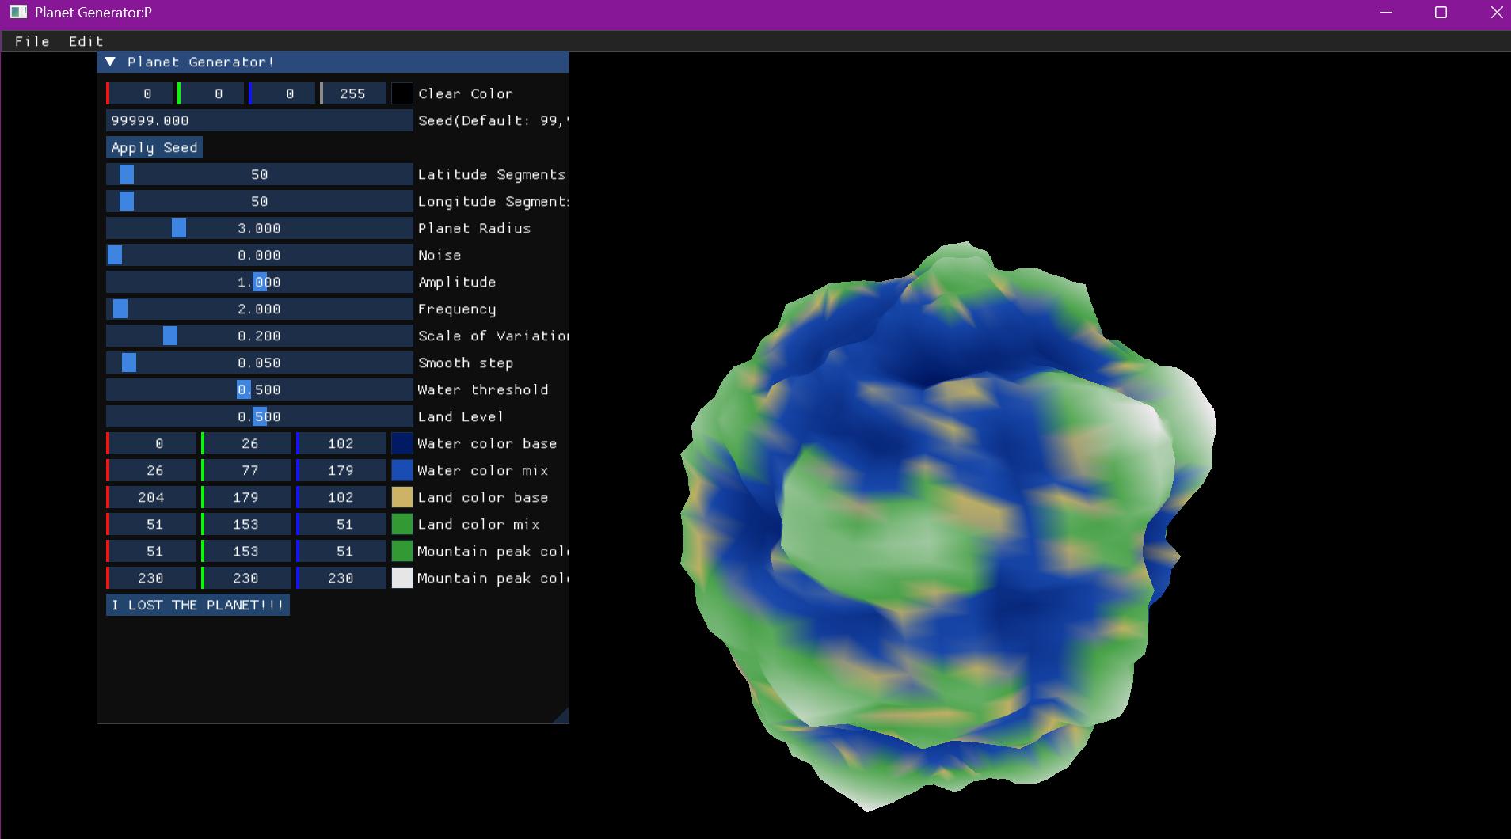Open the Water color mix swatch
Screen dimensions: 1511x839
point(402,471)
